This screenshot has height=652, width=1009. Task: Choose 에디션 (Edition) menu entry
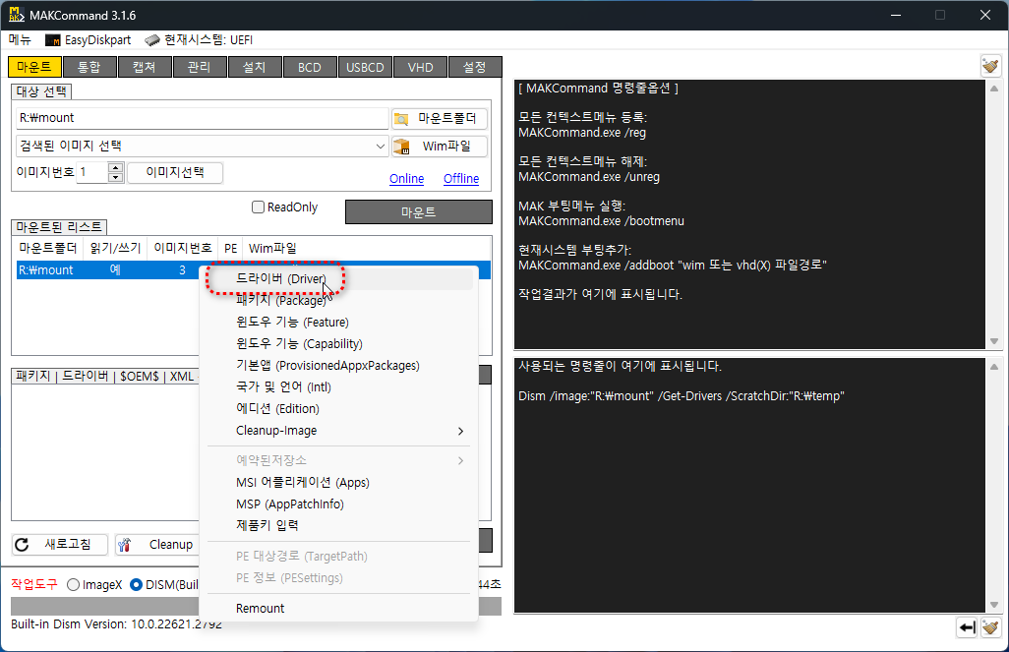(339, 409)
